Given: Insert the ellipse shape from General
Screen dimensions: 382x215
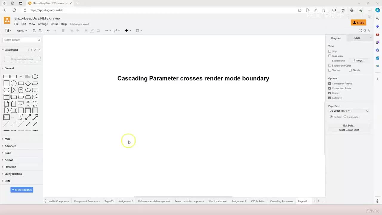Looking at the screenshot, I should [x=35, y=76].
